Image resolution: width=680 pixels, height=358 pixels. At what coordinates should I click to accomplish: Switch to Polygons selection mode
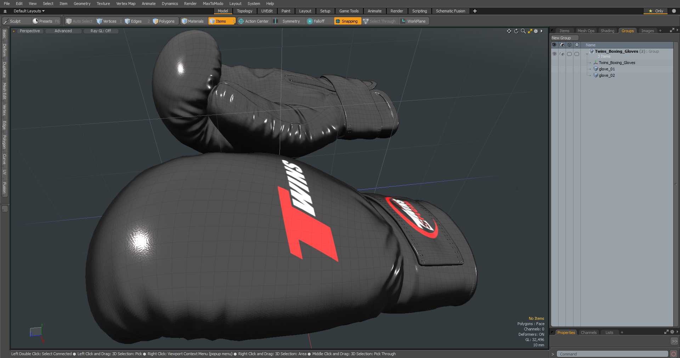(x=165, y=21)
